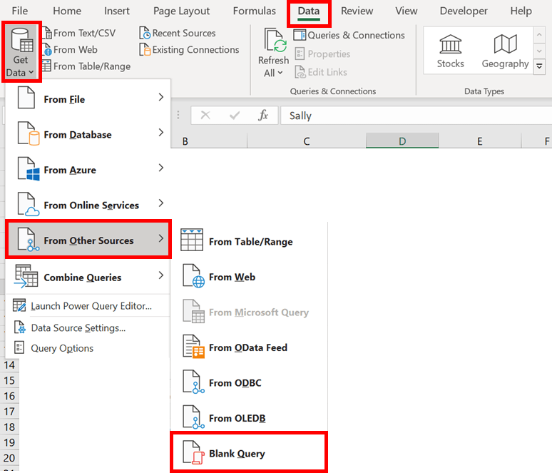
Task: Open the Developer tab
Action: (x=464, y=11)
